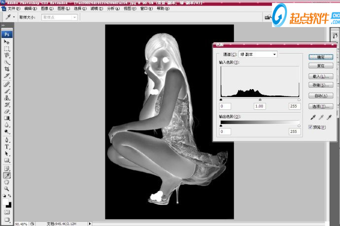Select the Clone Stamp tool
Screen dimensions: 340x226
(x=7, y=97)
